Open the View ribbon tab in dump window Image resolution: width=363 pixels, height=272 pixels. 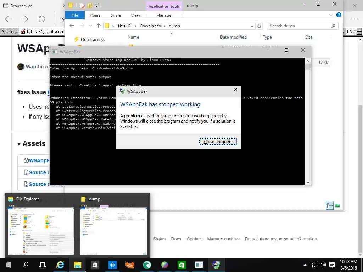[135, 15]
